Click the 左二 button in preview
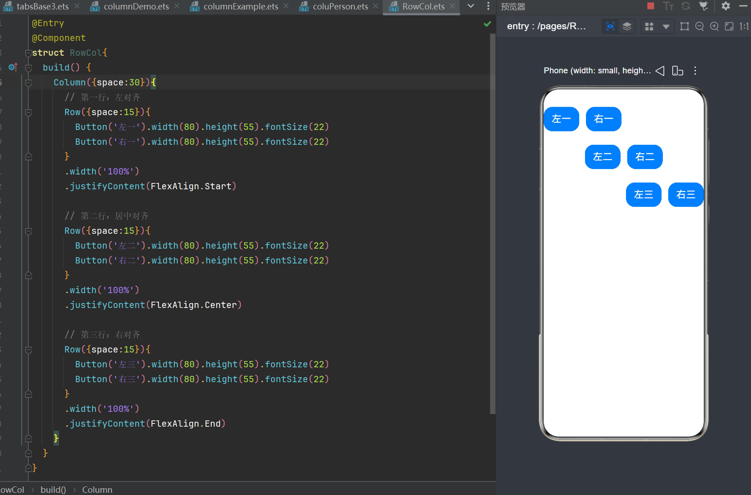 click(x=603, y=157)
